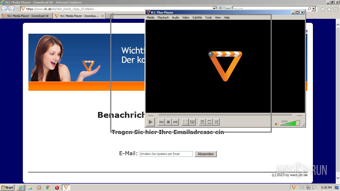
Task: Select VLC Plus Player taskbar button
Action: [66, 188]
